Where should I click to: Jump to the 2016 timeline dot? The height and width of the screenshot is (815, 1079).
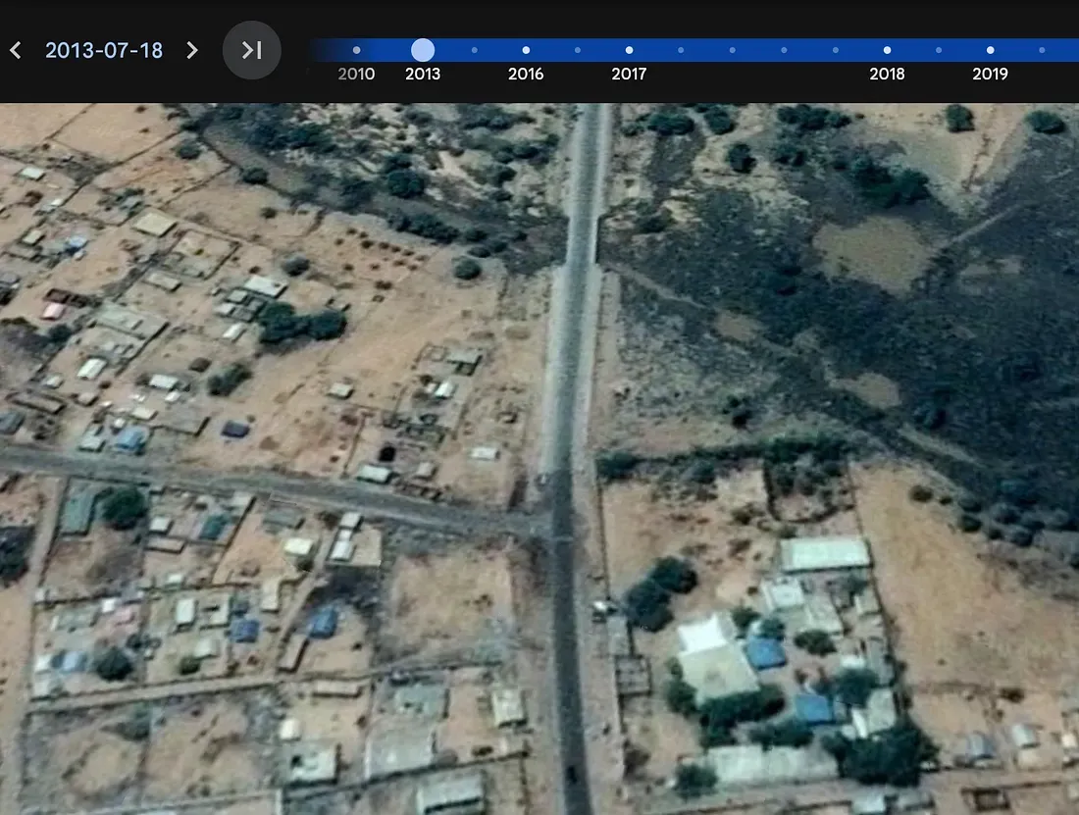pyautogui.click(x=526, y=50)
